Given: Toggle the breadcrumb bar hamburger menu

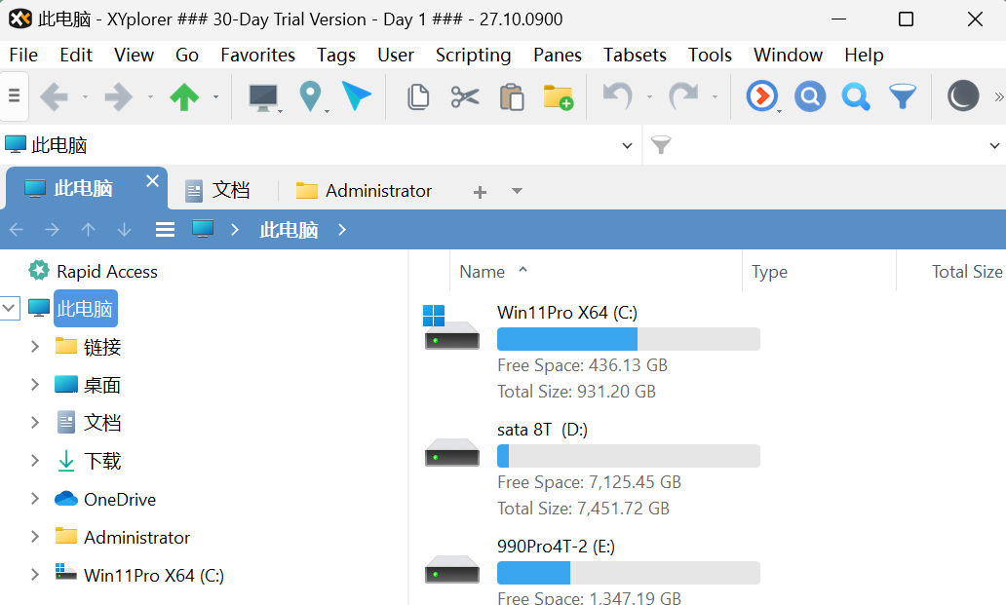Looking at the screenshot, I should pos(166,230).
